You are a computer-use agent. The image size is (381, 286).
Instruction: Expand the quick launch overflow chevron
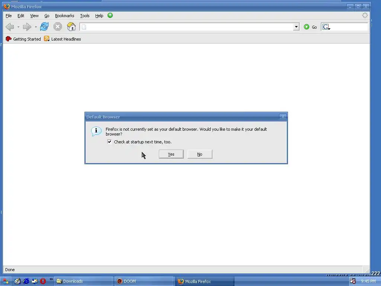pyautogui.click(x=51, y=279)
